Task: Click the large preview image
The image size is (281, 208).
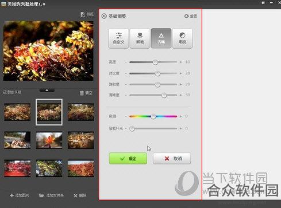Action: point(48,51)
